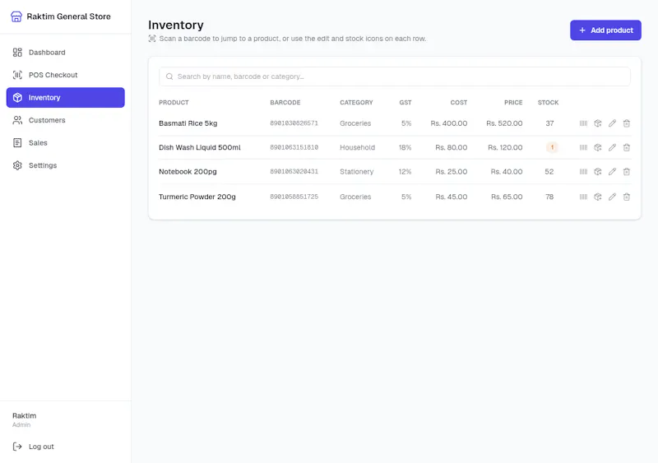This screenshot has height=463, width=658.
Task: Click the magnifier icon in the search box
Action: point(169,76)
